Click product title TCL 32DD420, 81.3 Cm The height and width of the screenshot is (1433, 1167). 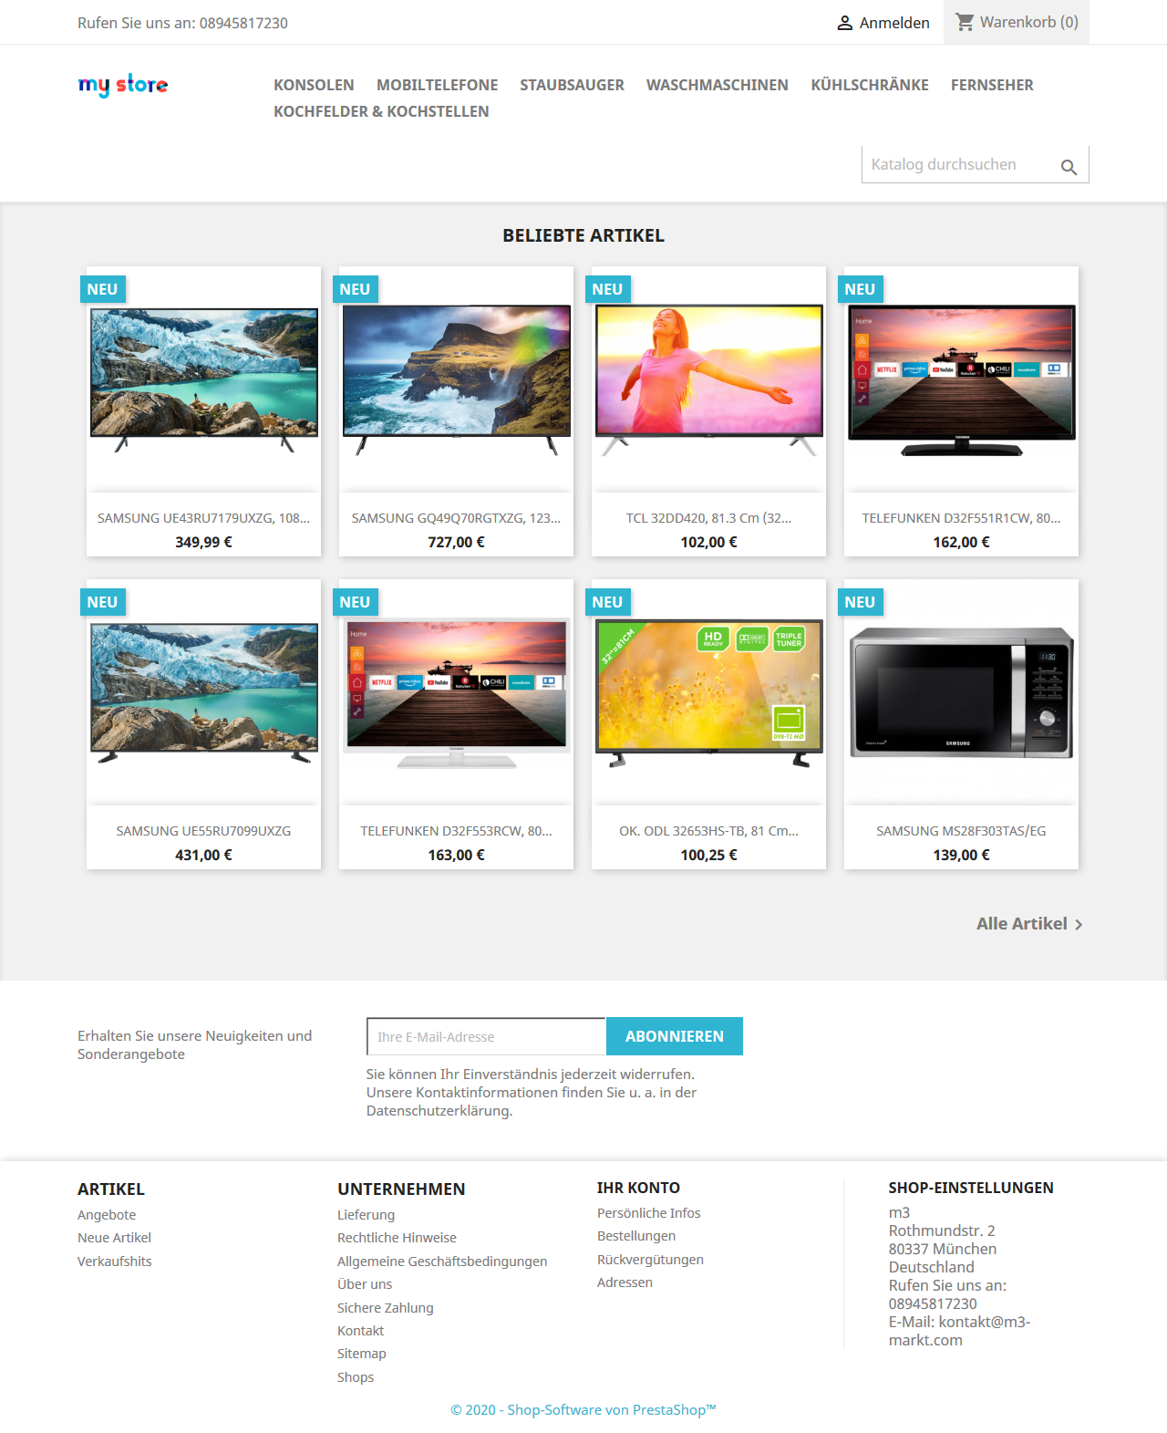click(708, 518)
